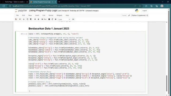
Task: Insert cell below with the plus icon
Action: [x=20, y=19]
